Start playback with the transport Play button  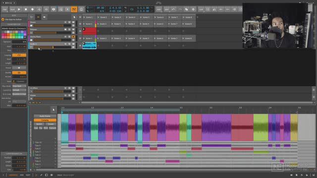(x=19, y=9)
